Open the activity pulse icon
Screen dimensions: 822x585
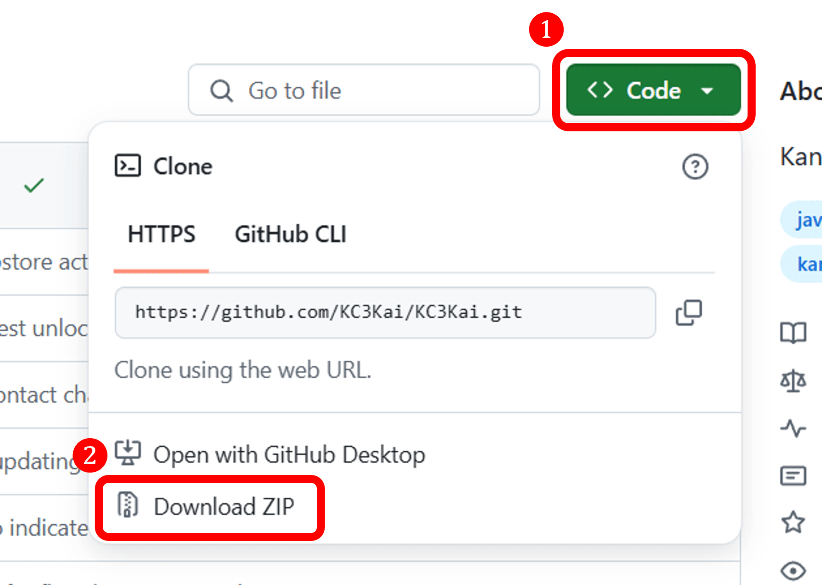click(793, 428)
